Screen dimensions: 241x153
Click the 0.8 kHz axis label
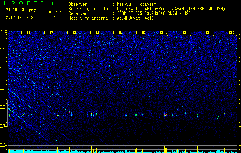pyautogui.click(x=3, y=107)
